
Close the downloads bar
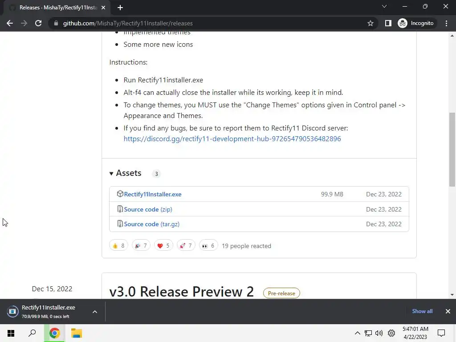coord(448,311)
